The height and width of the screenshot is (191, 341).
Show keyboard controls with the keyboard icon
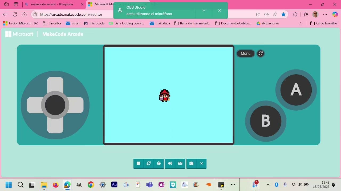click(180, 163)
